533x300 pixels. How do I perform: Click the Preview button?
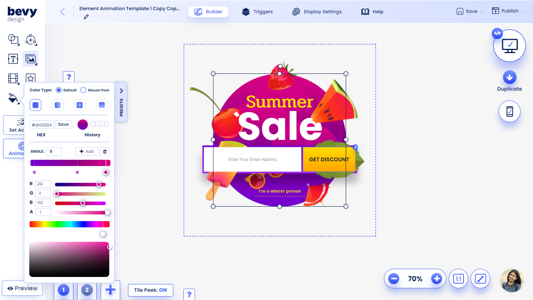[x=22, y=288]
